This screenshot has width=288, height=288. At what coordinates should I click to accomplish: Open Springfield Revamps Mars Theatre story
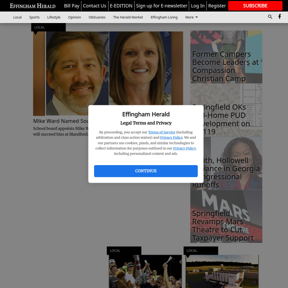pyautogui.click(x=226, y=216)
